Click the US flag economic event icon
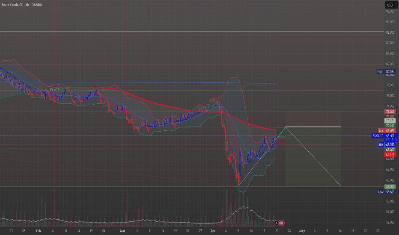Image resolution: width=399 pixels, height=235 pixels. (281, 223)
